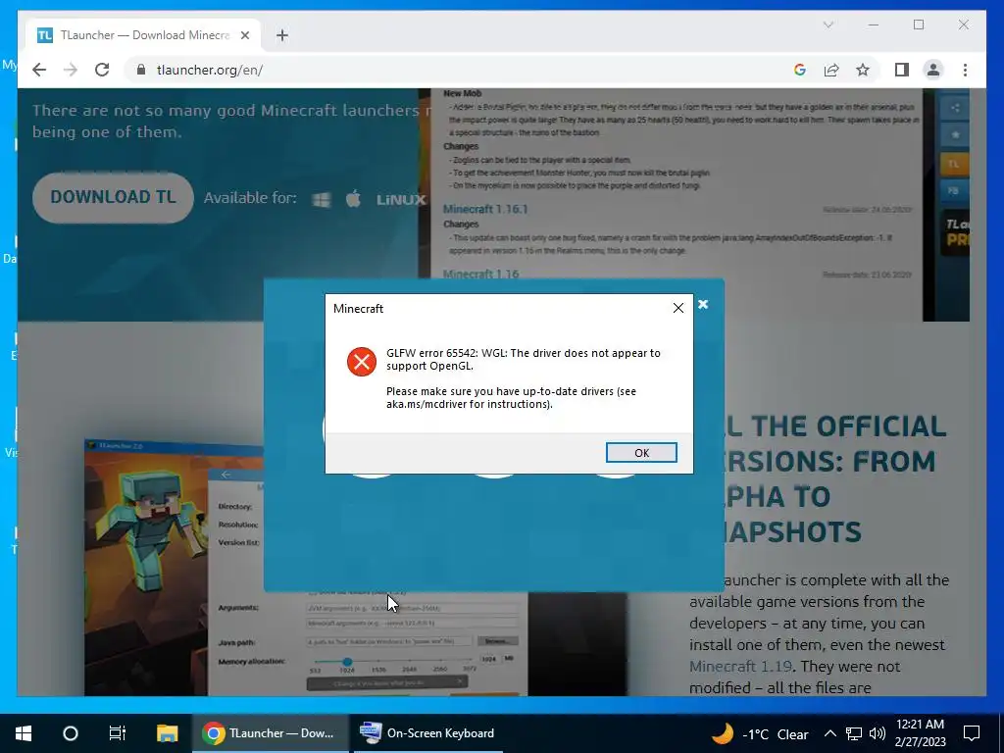Show hidden system tray icons
Viewport: 1004px width, 753px height.
coord(829,733)
